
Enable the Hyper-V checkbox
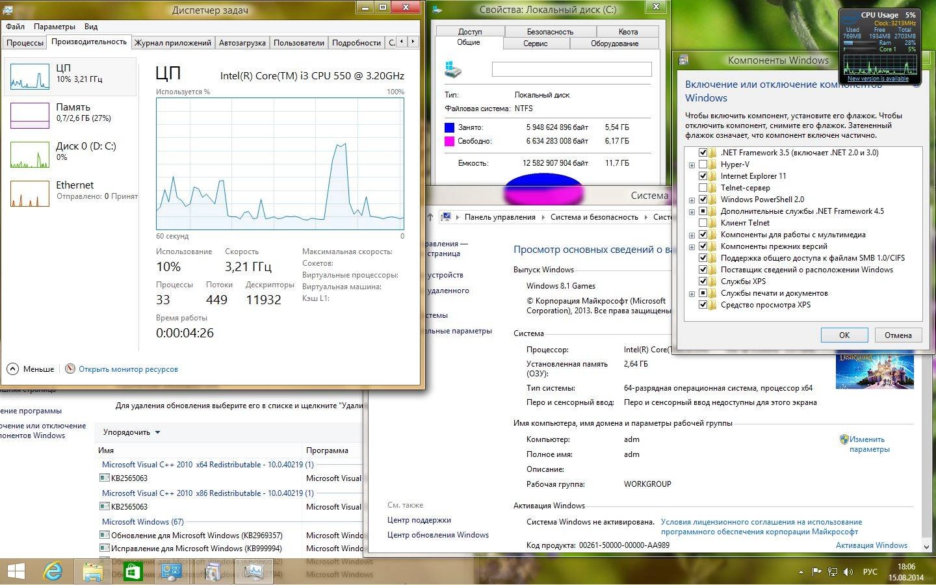pyautogui.click(x=703, y=164)
